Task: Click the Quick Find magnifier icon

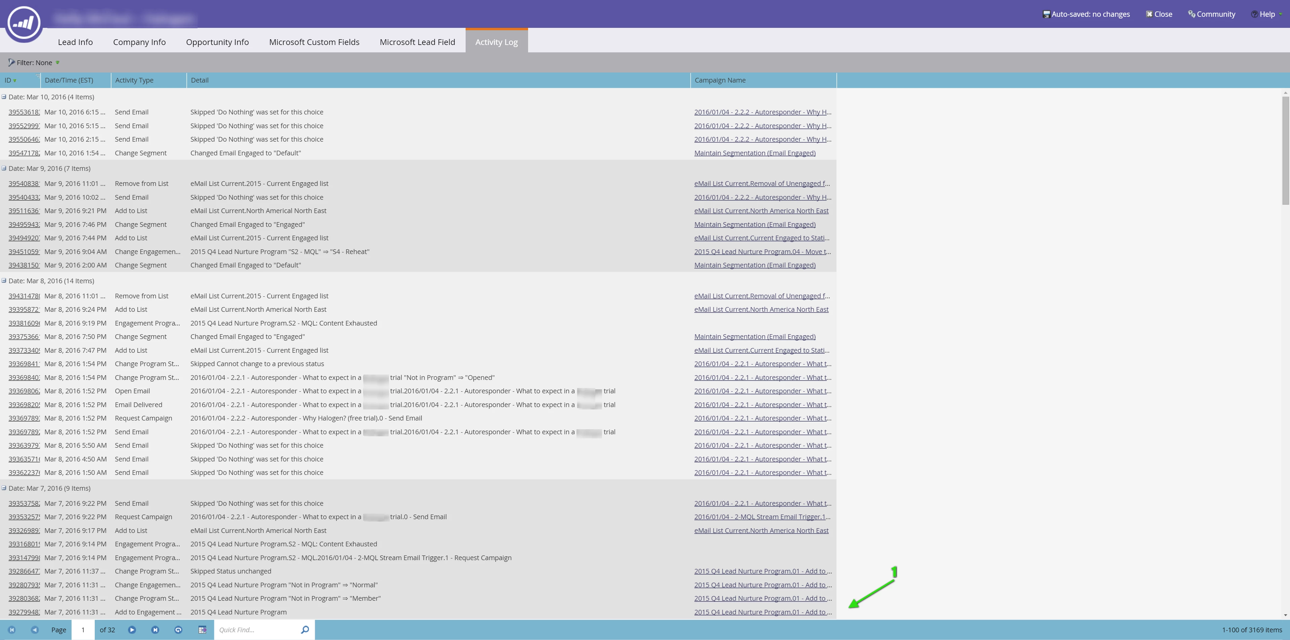Action: click(304, 630)
